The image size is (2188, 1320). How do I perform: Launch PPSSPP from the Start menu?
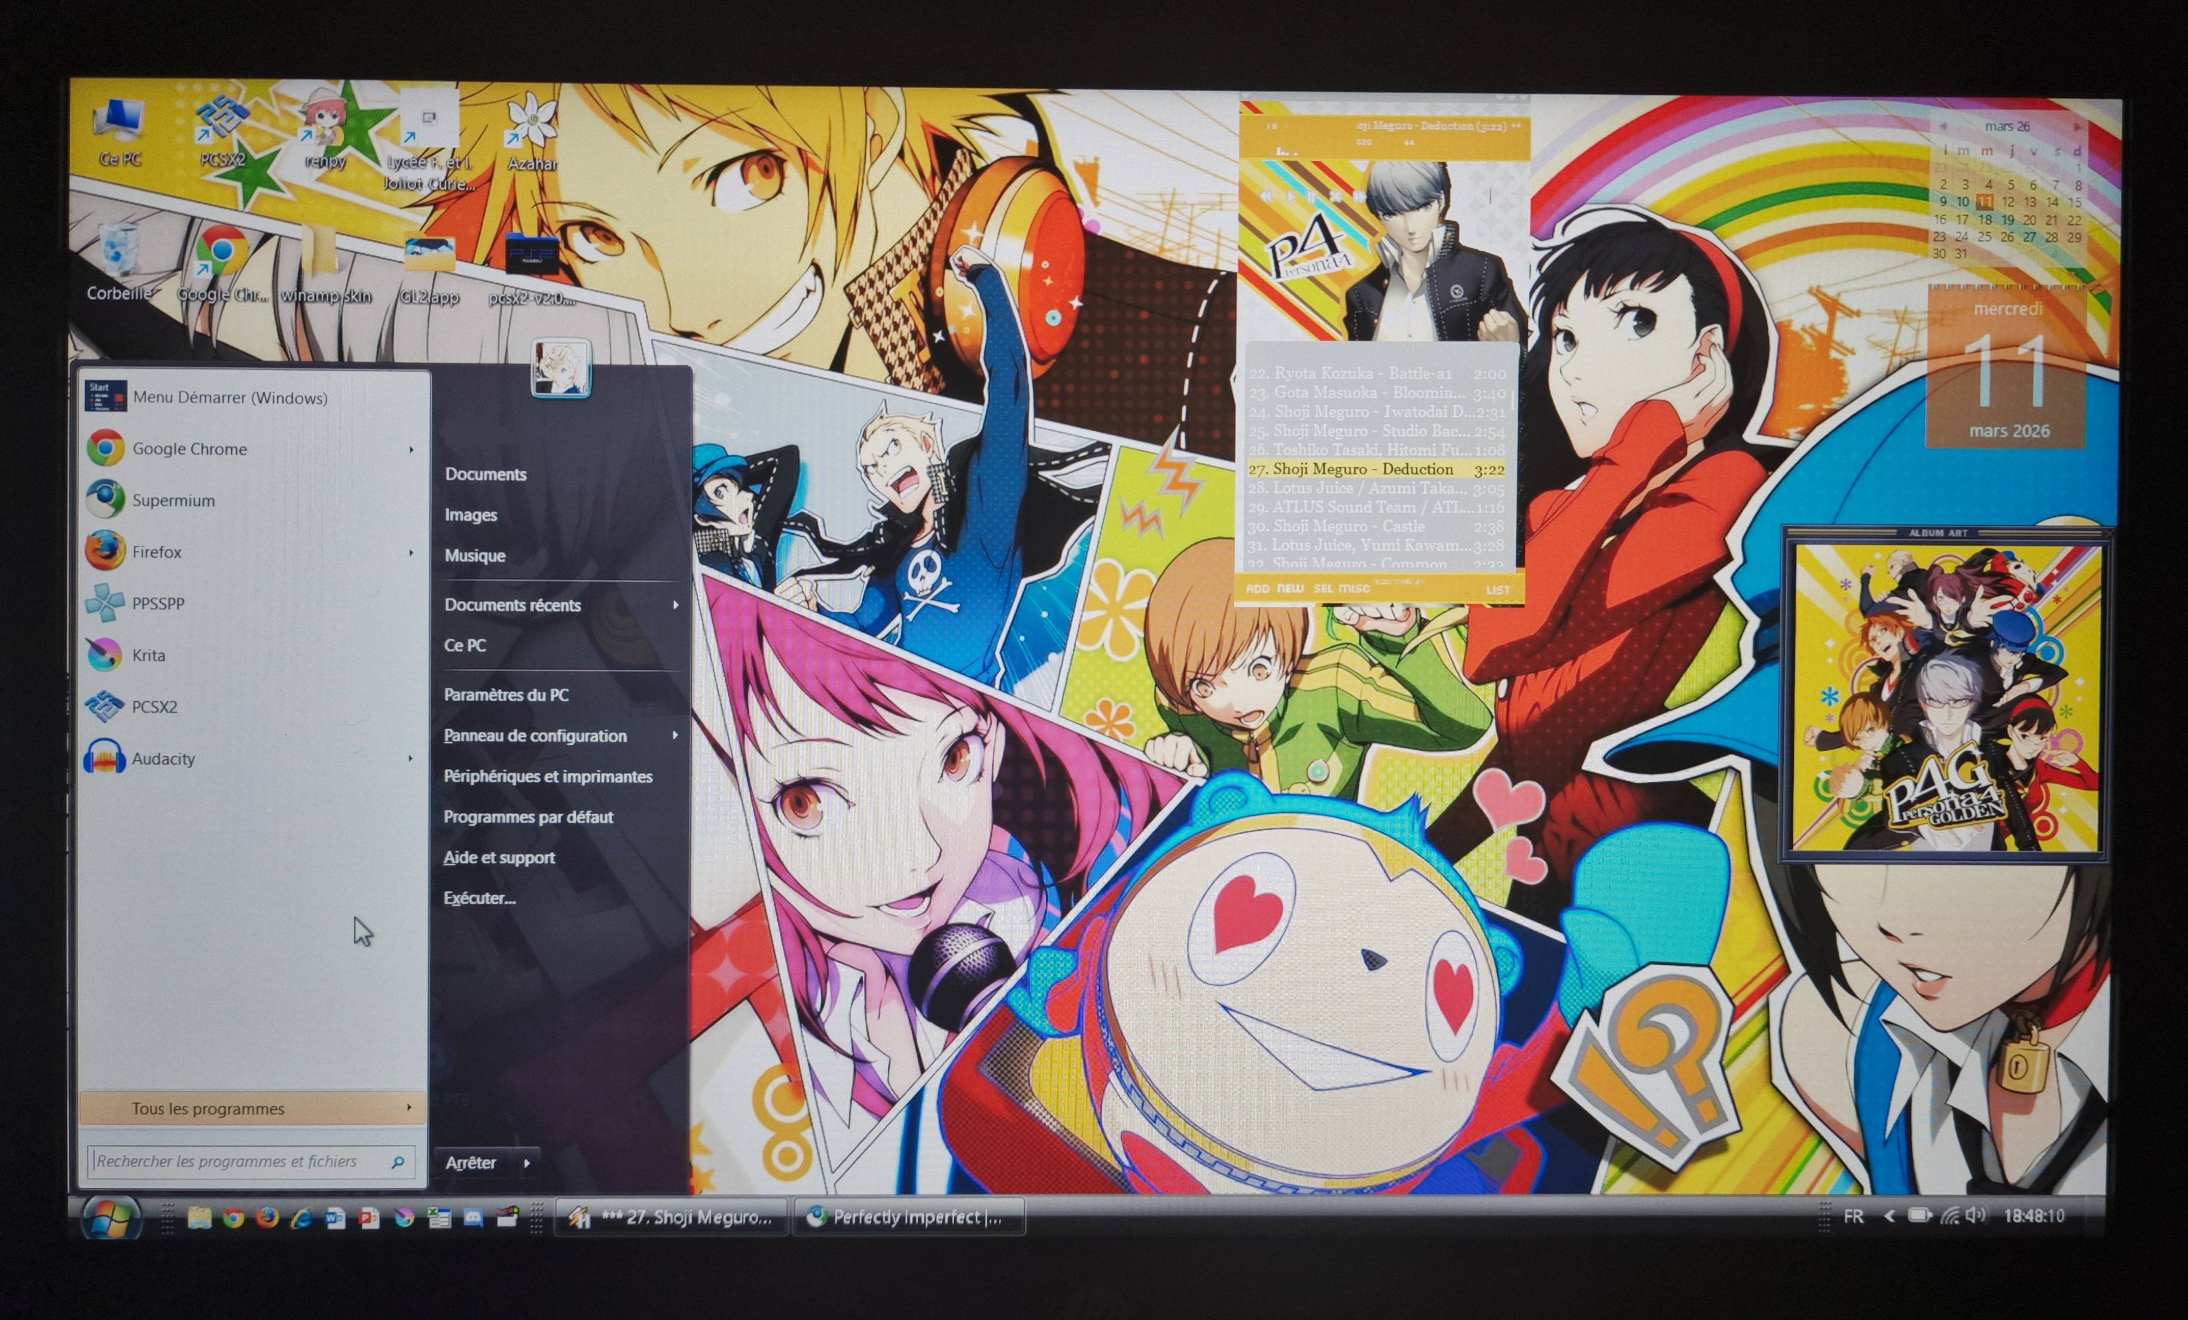pyautogui.click(x=157, y=604)
